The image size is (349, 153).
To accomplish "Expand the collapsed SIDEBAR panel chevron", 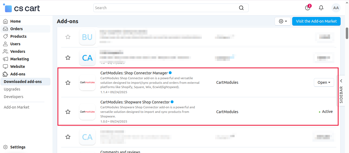I will (341, 81).
